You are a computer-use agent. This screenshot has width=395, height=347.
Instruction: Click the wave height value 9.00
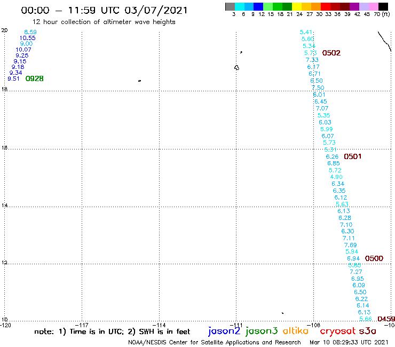pyautogui.click(x=26, y=44)
